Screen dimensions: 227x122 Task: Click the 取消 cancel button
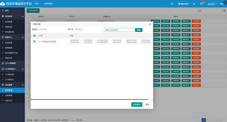tap(147, 104)
